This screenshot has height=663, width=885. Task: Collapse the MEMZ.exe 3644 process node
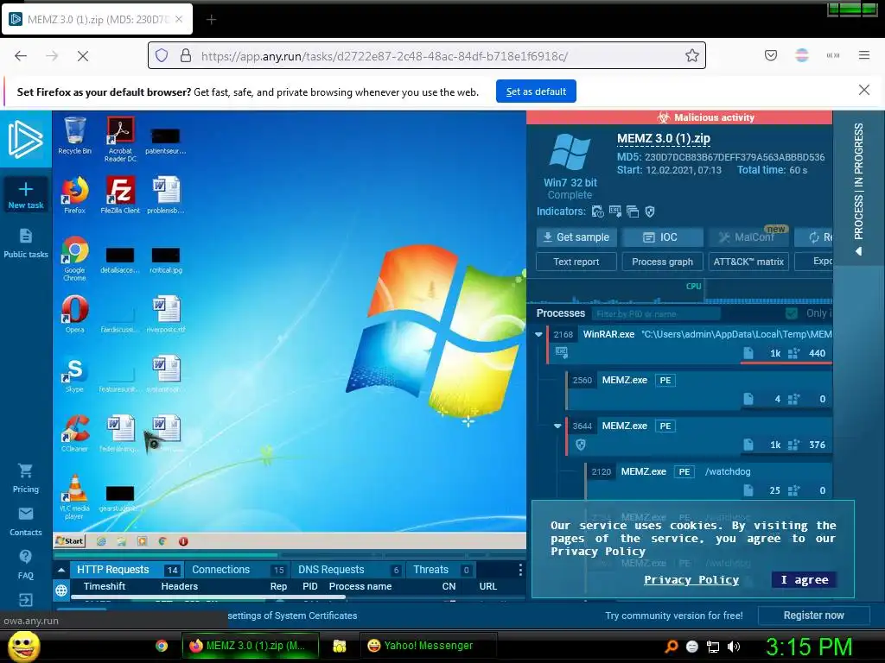click(x=557, y=426)
